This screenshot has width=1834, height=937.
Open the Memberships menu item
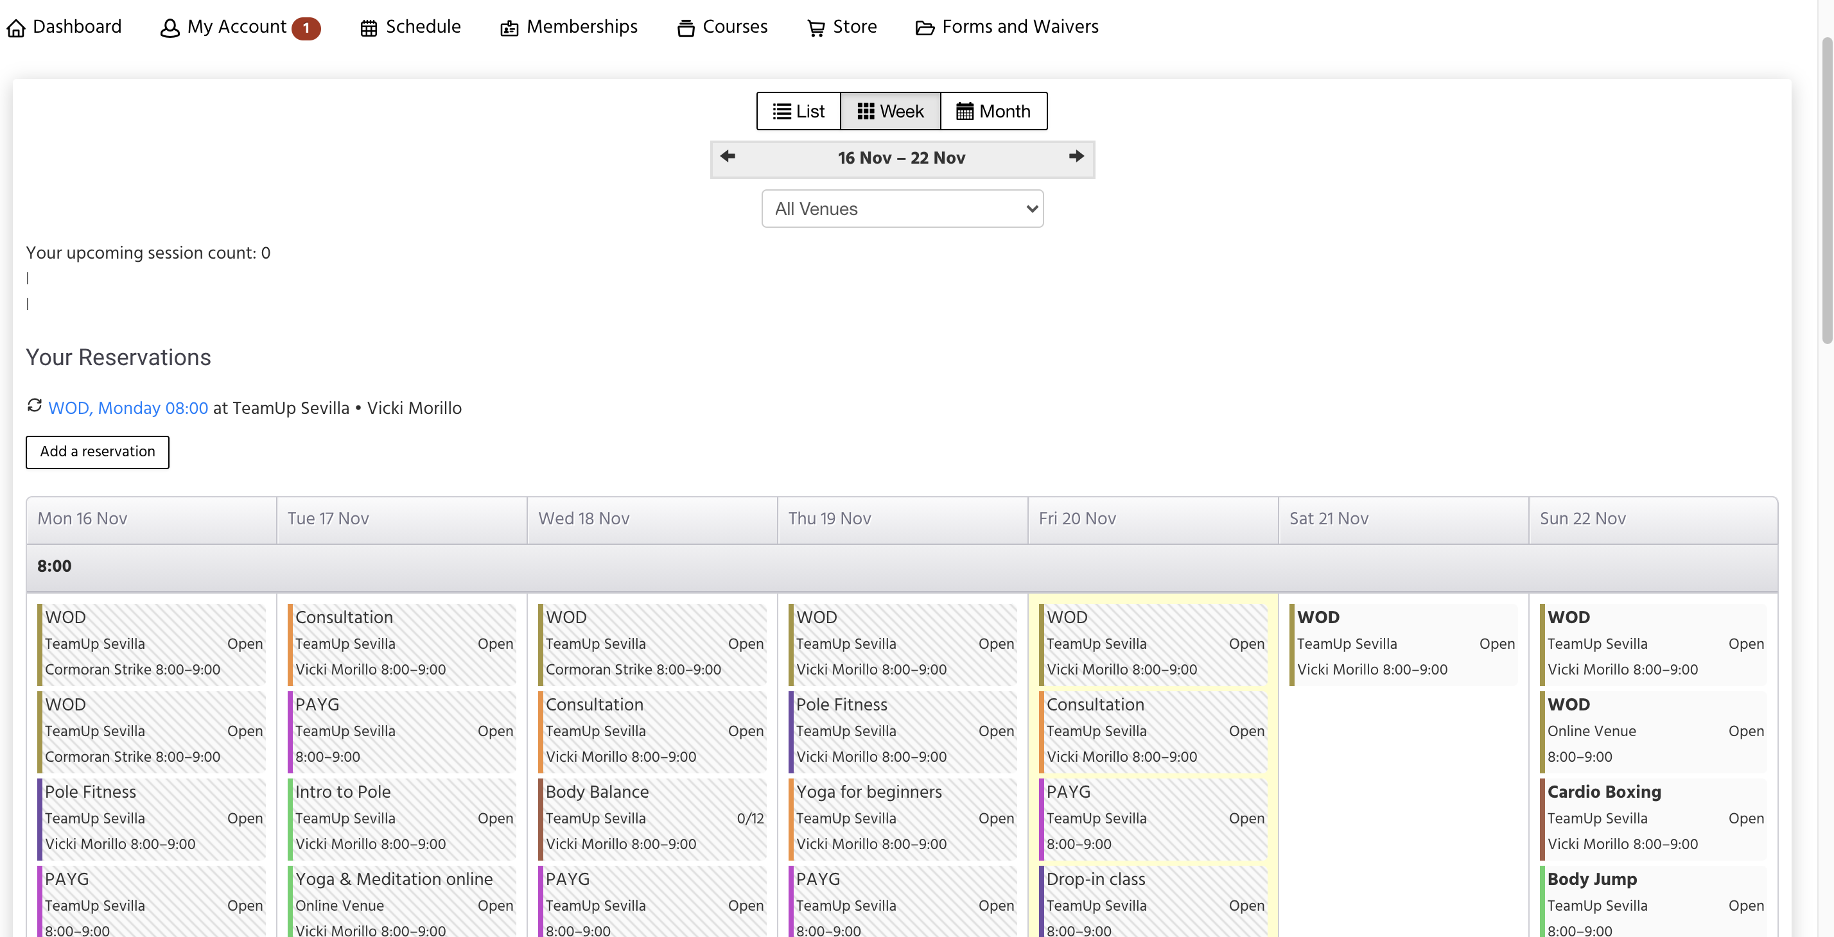coord(582,26)
